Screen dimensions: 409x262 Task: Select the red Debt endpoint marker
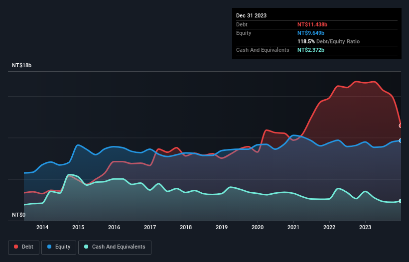pyautogui.click(x=401, y=126)
